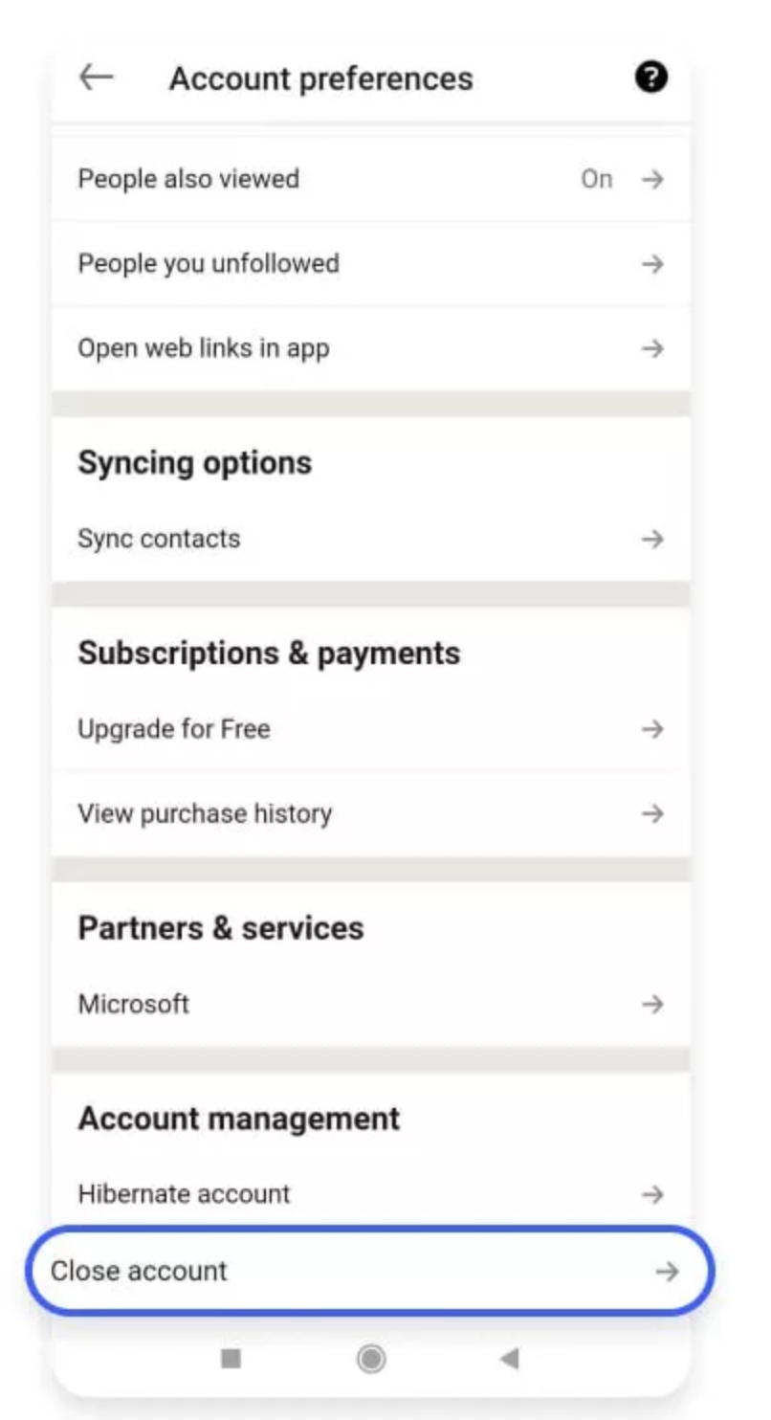Open the help question mark icon

point(650,78)
